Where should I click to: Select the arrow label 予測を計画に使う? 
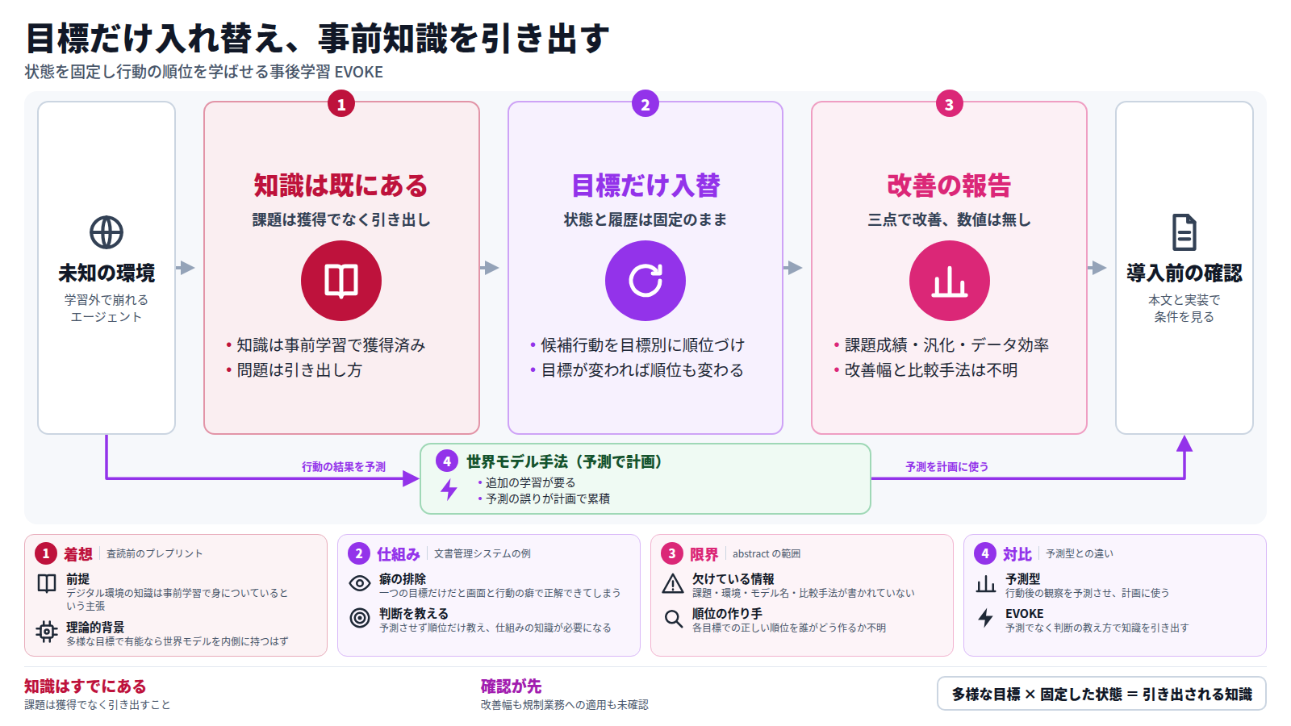pyautogui.click(x=947, y=467)
